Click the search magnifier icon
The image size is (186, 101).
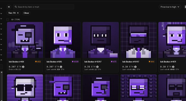pyautogui.click(x=16, y=7)
